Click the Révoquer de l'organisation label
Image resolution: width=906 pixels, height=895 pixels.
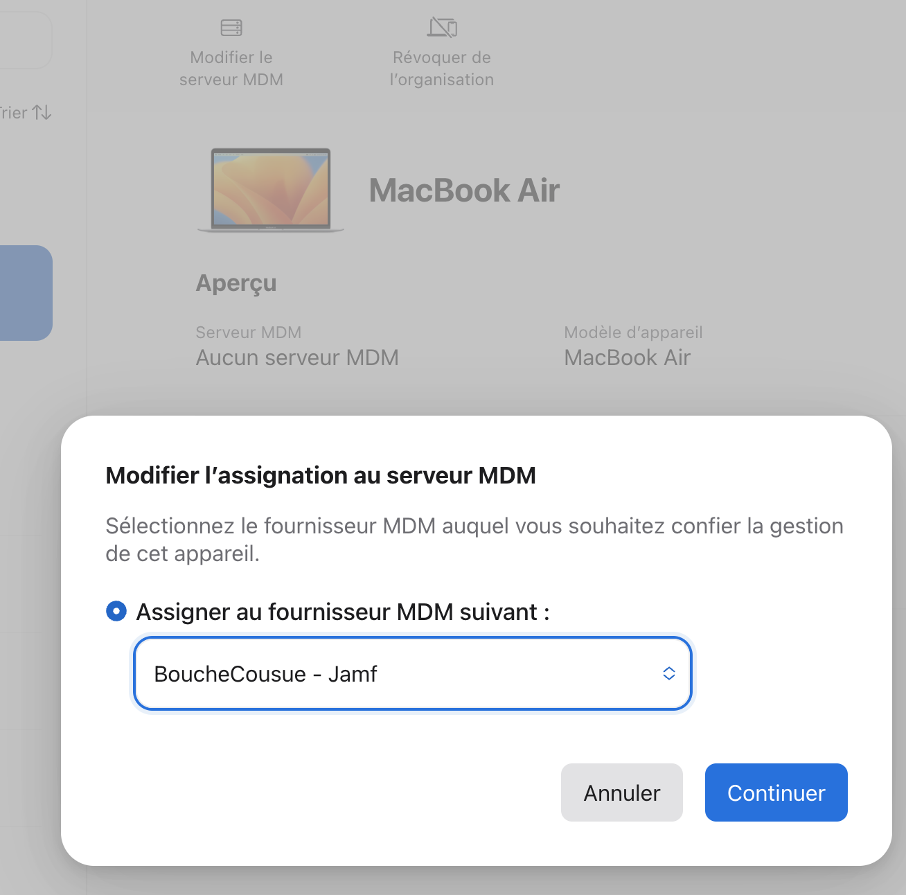click(442, 69)
